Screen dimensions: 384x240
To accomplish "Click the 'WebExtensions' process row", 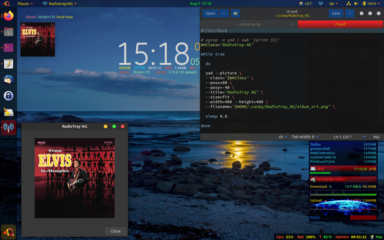I will pyautogui.click(x=343, y=153).
